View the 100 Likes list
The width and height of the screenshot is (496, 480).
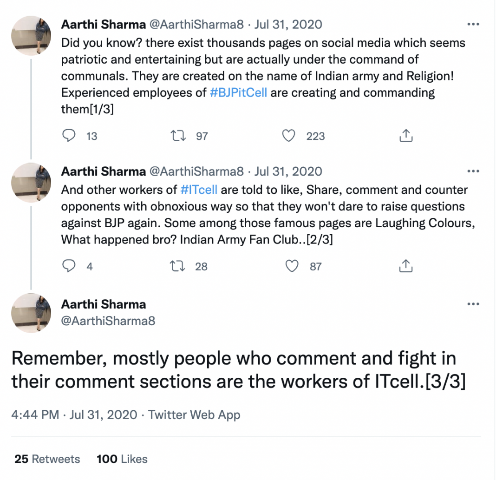pos(122,459)
